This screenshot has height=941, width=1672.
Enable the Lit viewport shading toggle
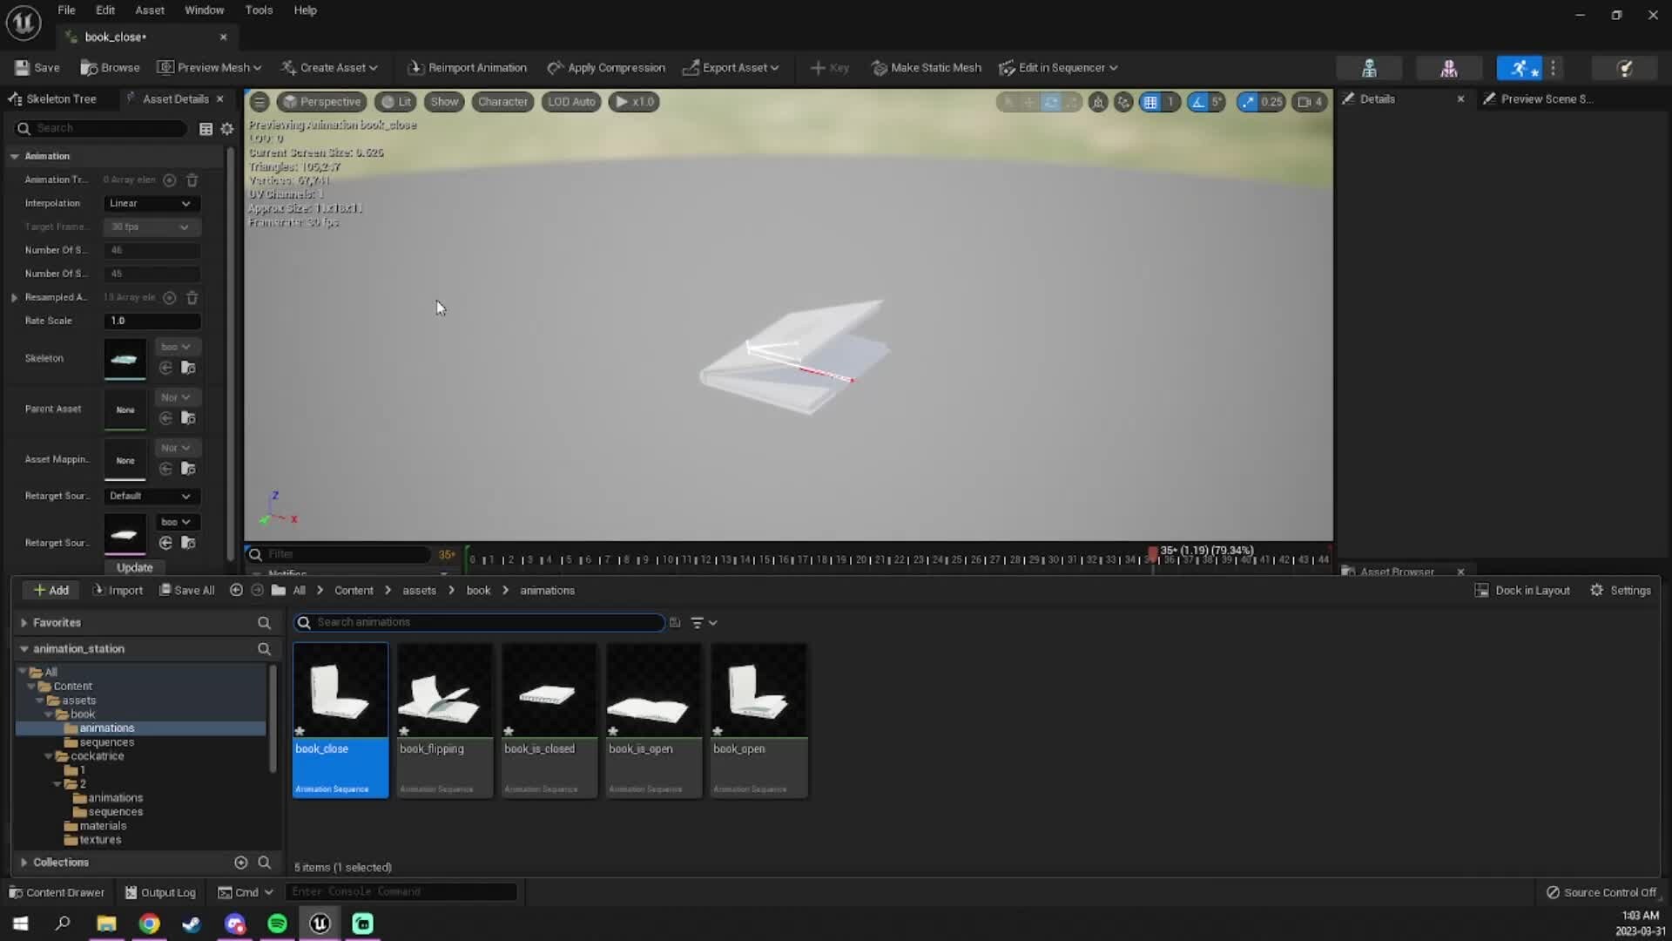coord(396,102)
